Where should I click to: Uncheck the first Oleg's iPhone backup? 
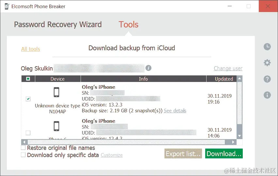pyautogui.click(x=28, y=99)
